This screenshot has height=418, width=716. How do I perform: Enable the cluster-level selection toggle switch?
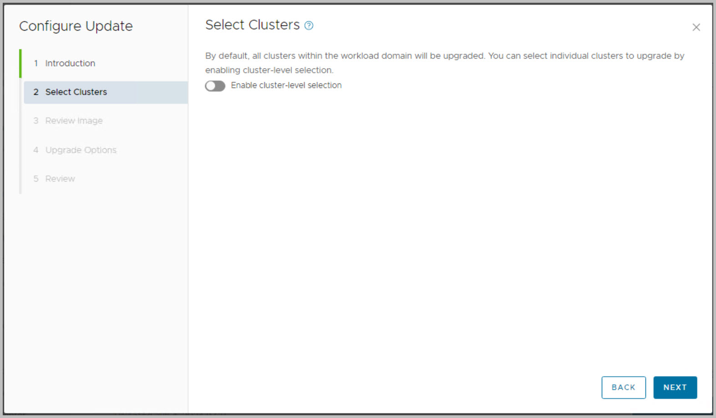pyautogui.click(x=215, y=86)
